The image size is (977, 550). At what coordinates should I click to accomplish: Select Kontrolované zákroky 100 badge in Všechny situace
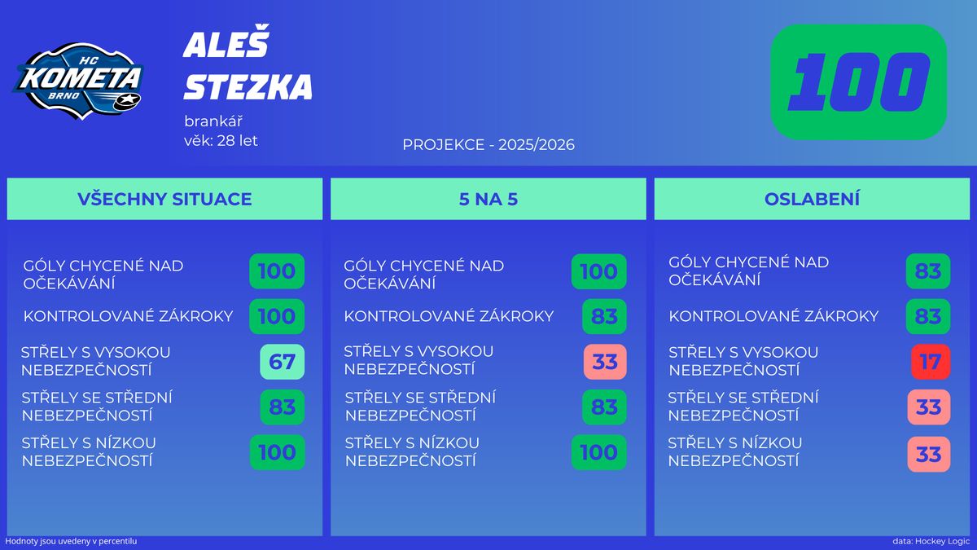click(277, 316)
